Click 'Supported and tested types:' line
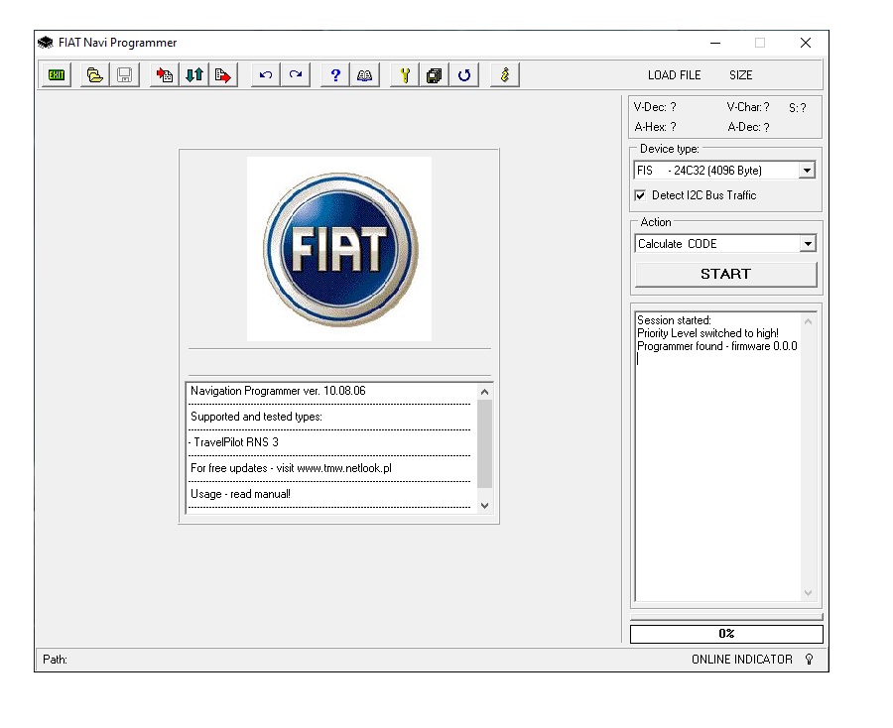The height and width of the screenshot is (728, 893). click(x=256, y=417)
